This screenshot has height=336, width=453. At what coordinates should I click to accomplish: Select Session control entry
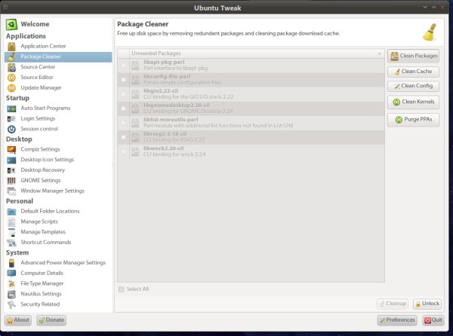[39, 129]
